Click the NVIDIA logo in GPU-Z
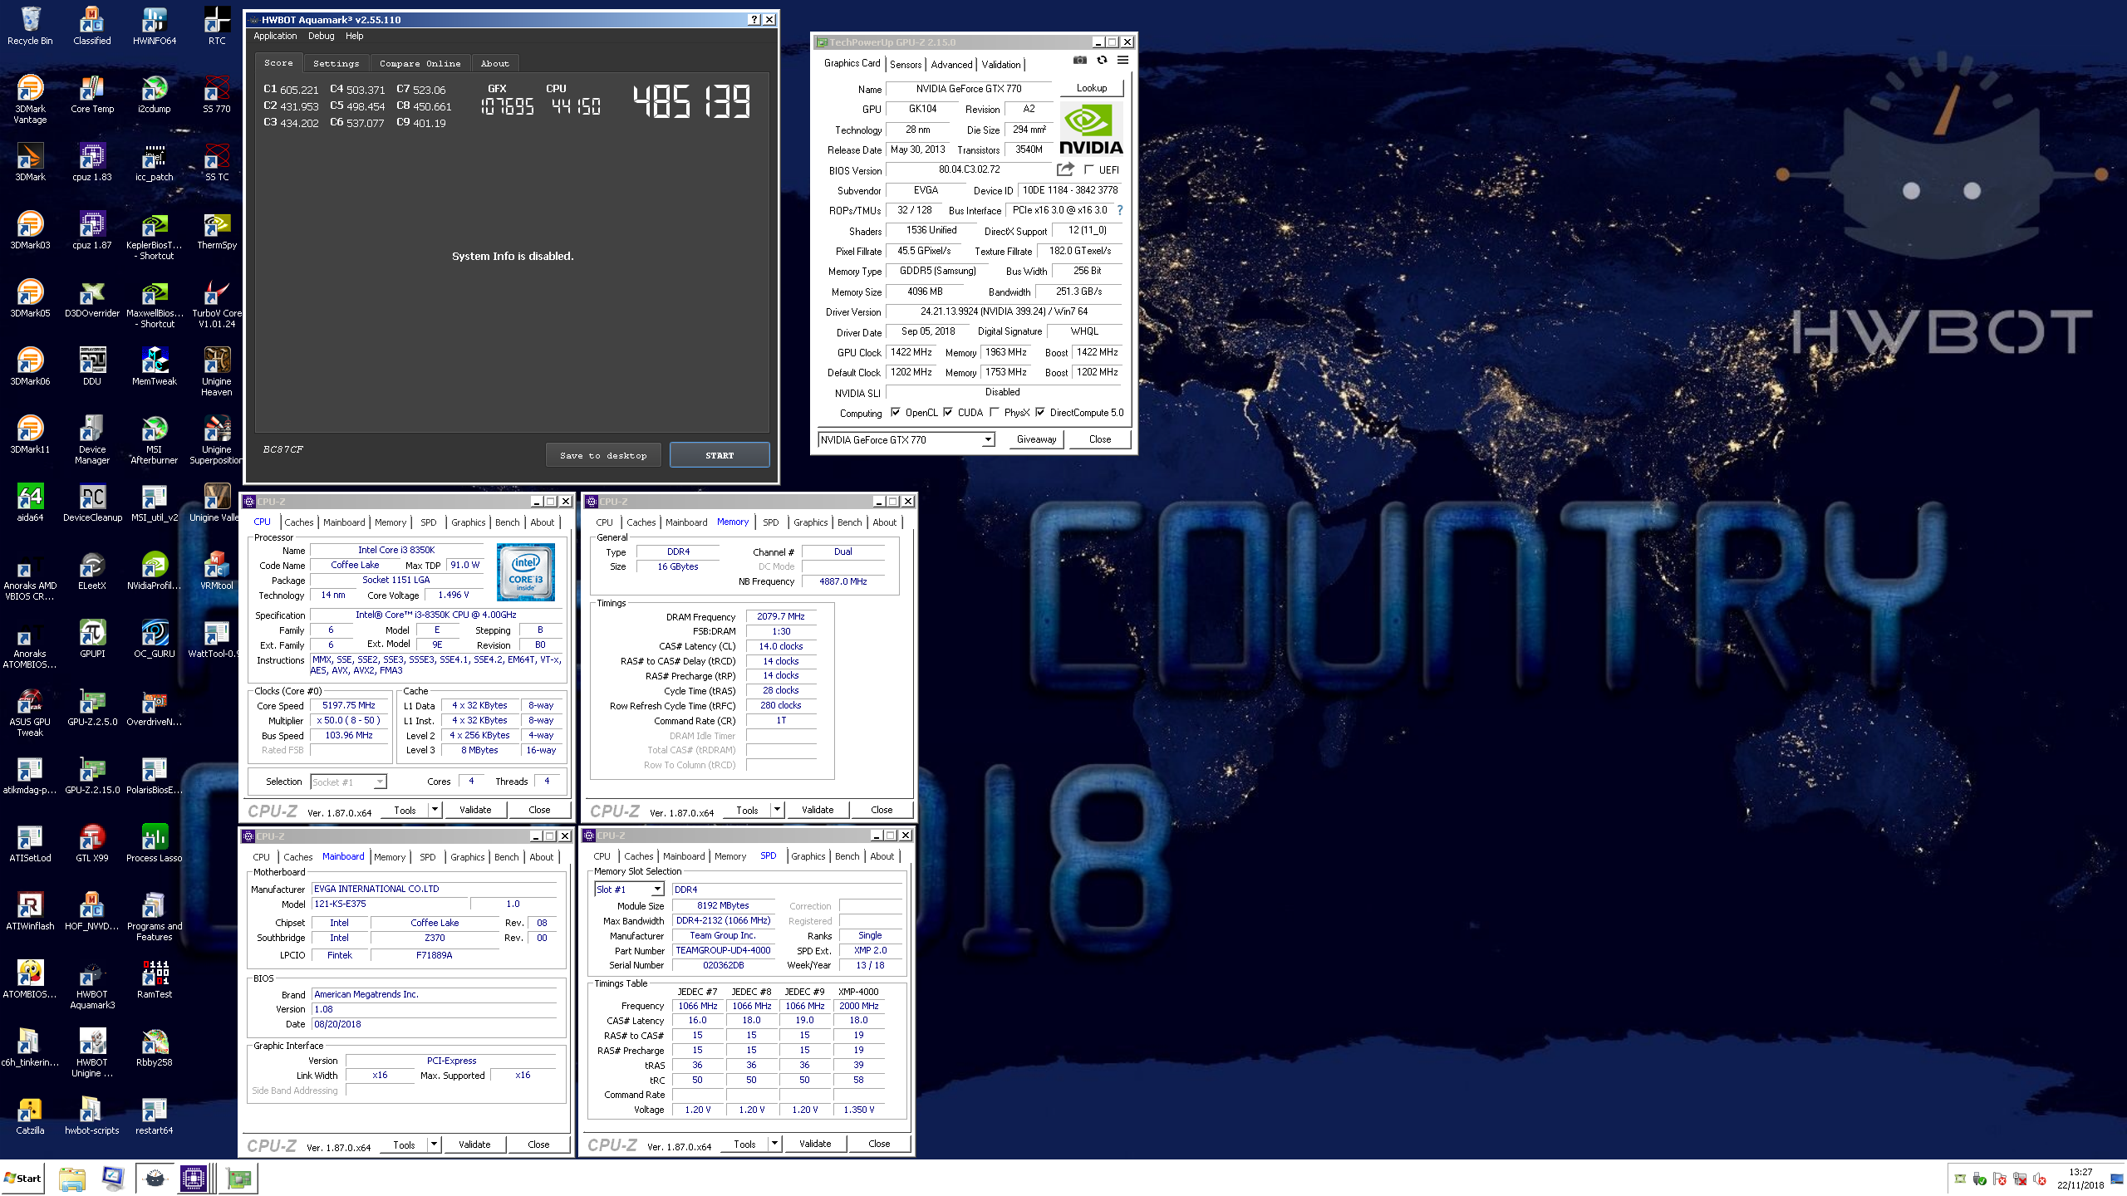Image resolution: width=2127 pixels, height=1196 pixels. pos(1091,130)
